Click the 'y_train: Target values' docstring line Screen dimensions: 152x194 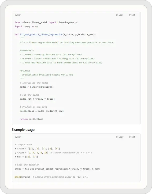coord(57,59)
